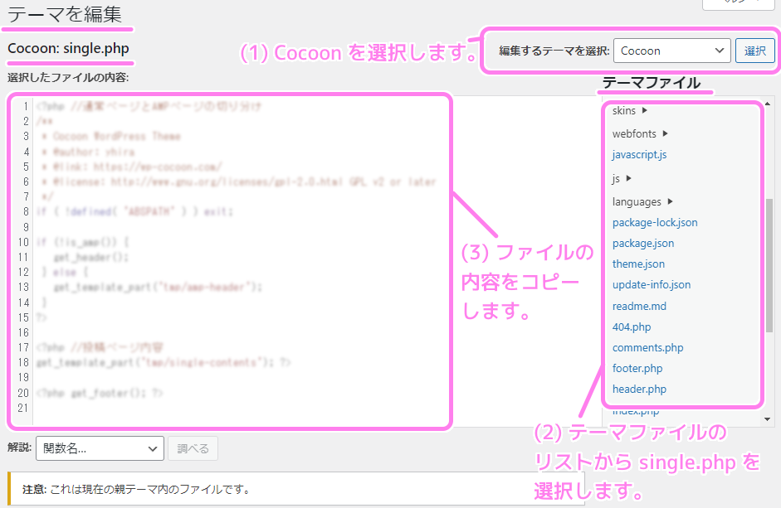Viewport: 781px width, 508px height.
Task: Expand the languages folder
Action: [642, 201]
